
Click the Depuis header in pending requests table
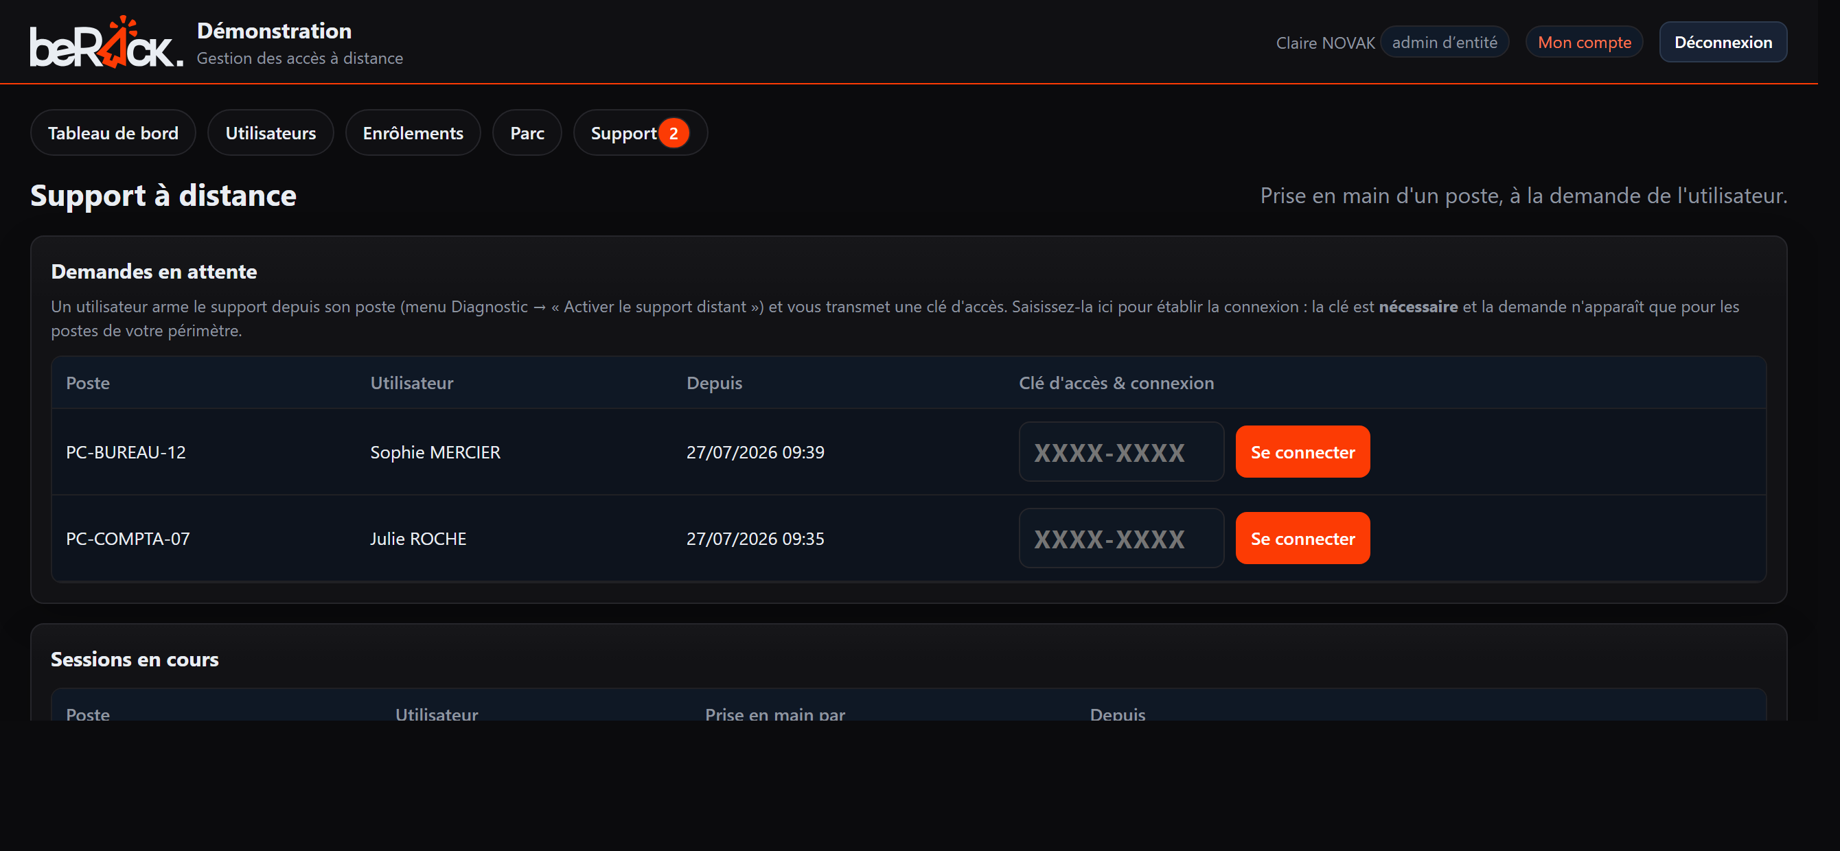pos(714,383)
